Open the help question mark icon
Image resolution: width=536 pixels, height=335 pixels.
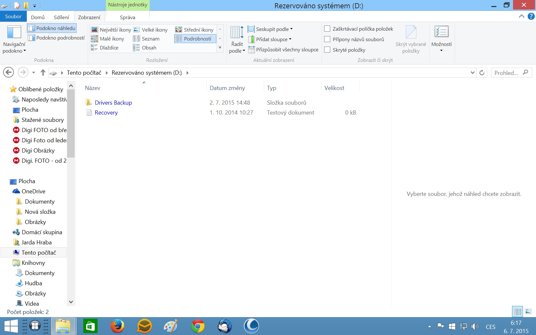[x=531, y=16]
